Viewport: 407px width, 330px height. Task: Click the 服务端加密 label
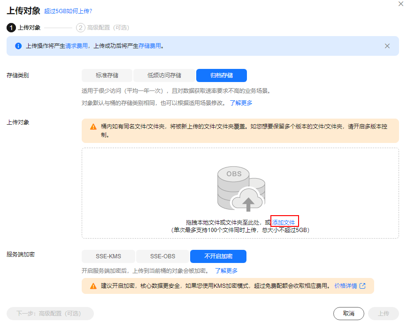click(21, 255)
